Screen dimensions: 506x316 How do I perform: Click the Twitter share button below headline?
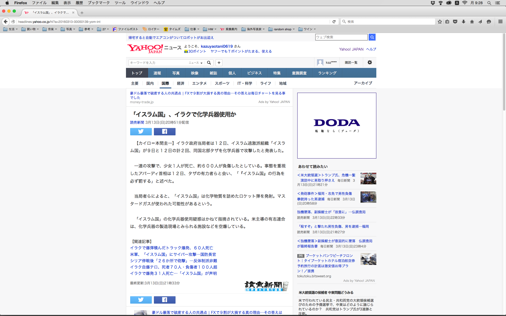coord(141,131)
